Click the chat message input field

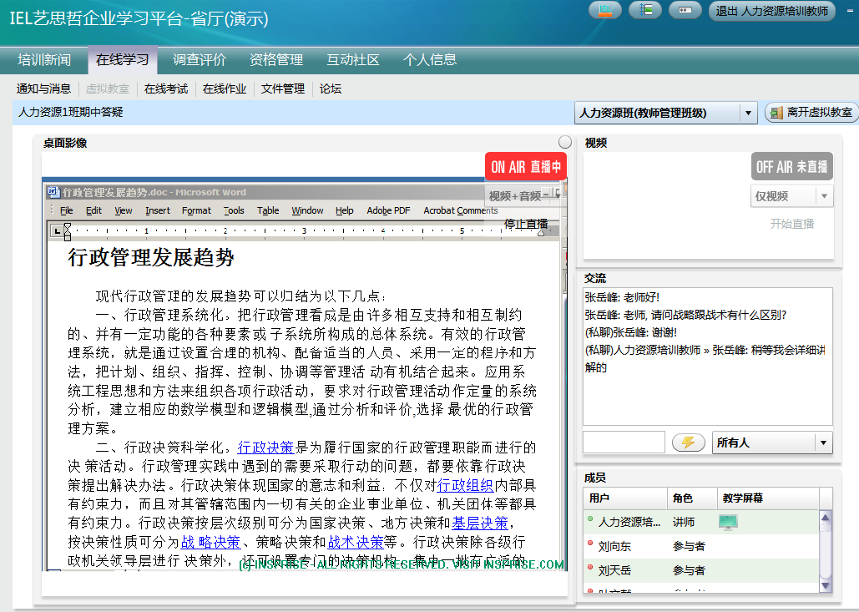624,443
